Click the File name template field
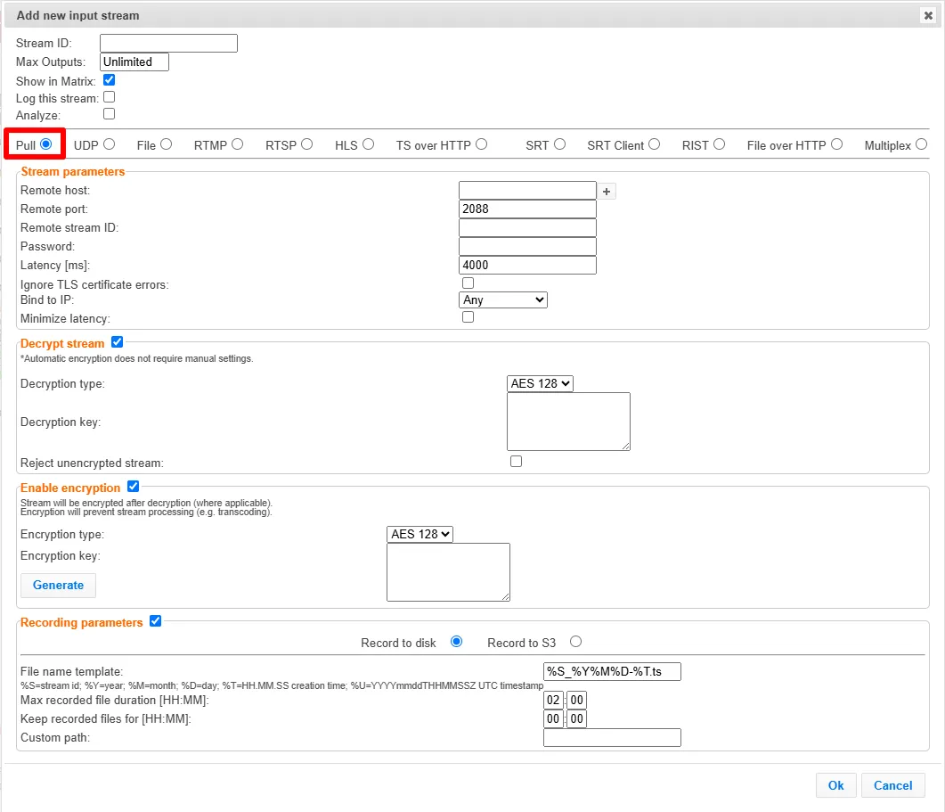Viewport: 945px width, 812px height. pyautogui.click(x=612, y=671)
